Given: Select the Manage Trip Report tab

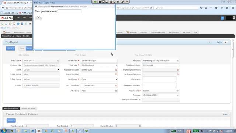Looking at the screenshot, I should click(x=11, y=109).
